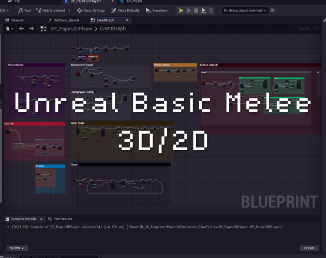Click the red event node in Pause Menu
326x258 pixels.
point(157,71)
